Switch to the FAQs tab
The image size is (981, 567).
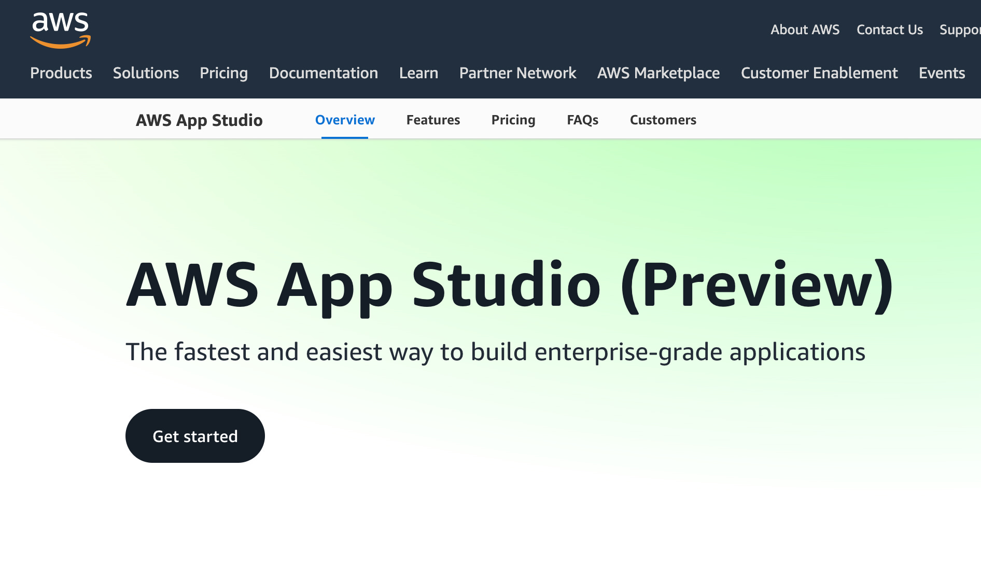click(x=582, y=120)
